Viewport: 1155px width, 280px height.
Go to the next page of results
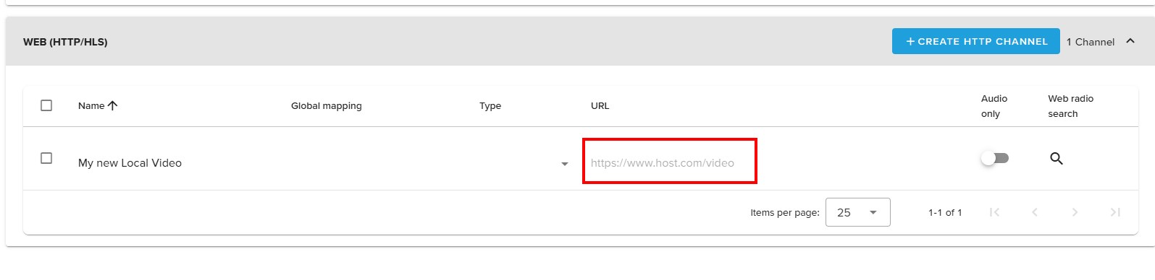pos(1075,212)
